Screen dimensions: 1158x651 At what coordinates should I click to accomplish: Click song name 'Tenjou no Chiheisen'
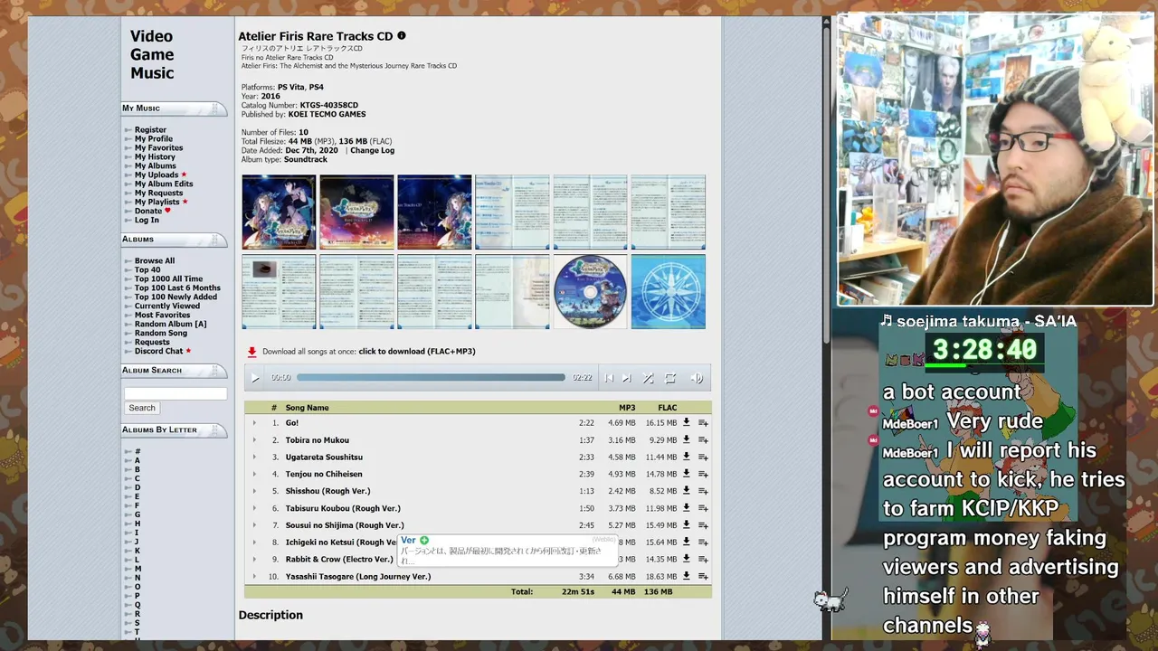324,475
